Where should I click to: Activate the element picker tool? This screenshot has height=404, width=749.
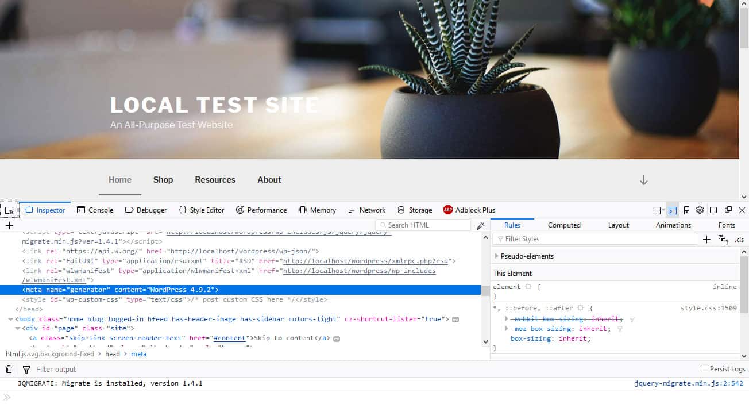[9, 210]
